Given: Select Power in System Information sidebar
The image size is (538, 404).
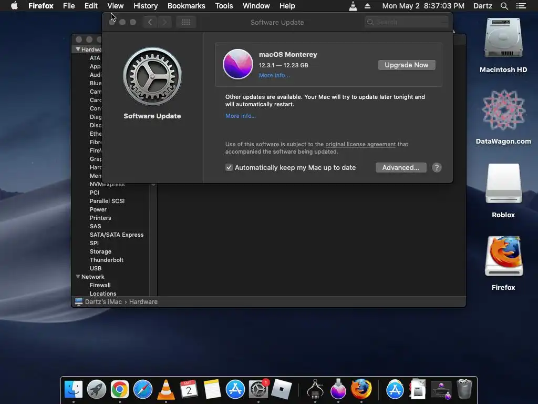Looking at the screenshot, I should point(98,209).
